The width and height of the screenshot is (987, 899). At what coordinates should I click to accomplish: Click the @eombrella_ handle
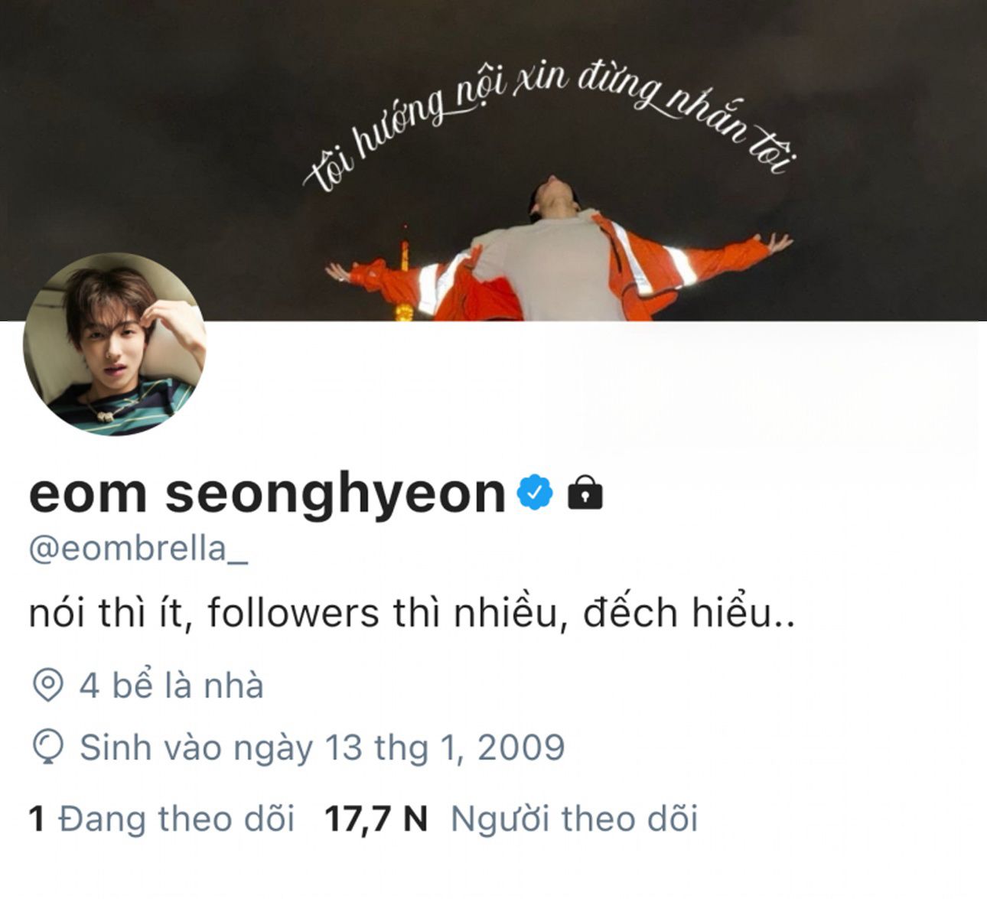click(138, 549)
